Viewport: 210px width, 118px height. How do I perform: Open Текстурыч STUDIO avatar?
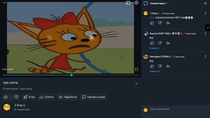(x=146, y=57)
